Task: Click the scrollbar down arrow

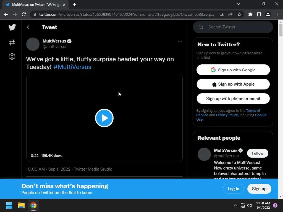Action: (x=281, y=196)
